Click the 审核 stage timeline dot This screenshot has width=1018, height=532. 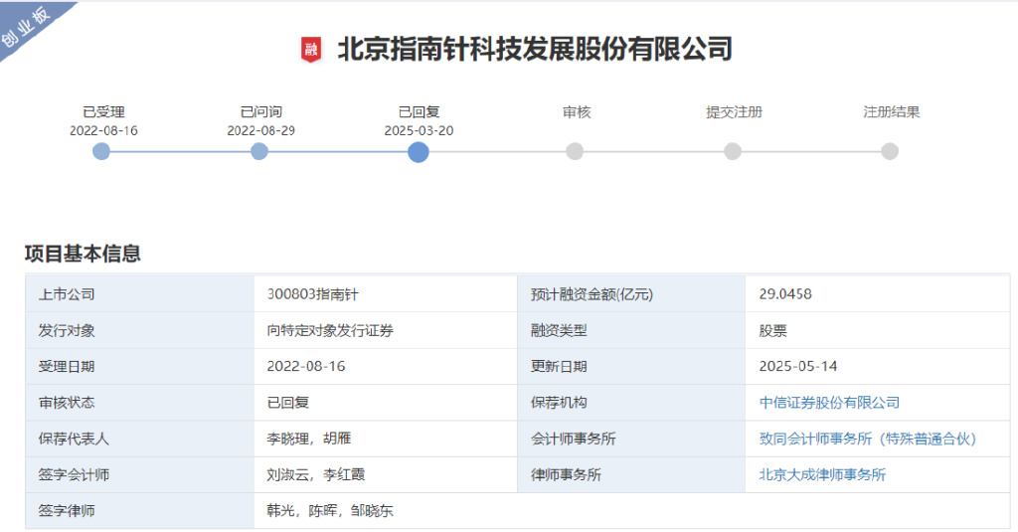(575, 152)
